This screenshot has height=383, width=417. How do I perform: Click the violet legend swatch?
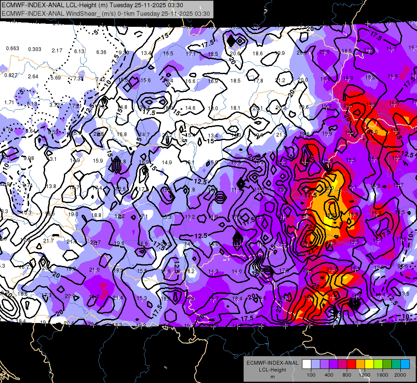[334, 364]
